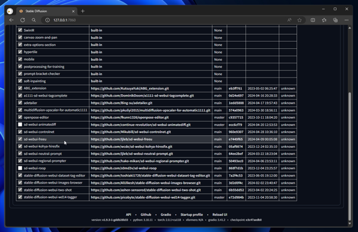Click the read aloud icon
358x232 pixels.
(289, 20)
